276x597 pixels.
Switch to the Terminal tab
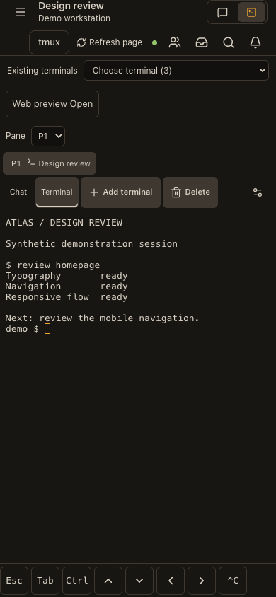57,192
